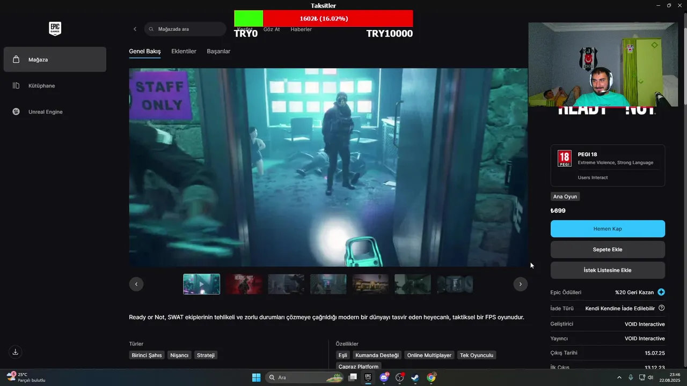The height and width of the screenshot is (386, 687).
Task: Open the taskbar clock showing 23:46
Action: coord(670,377)
